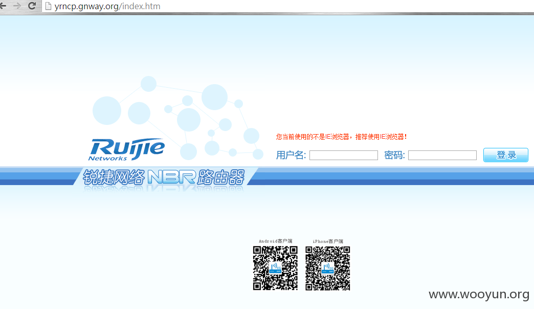Click the 锐捷网络 NBR 路由器 banner title
The image size is (534, 309).
164,177
